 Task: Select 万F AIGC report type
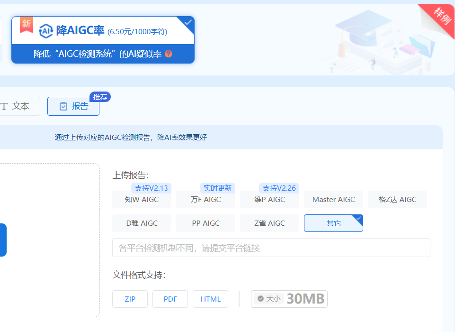(205, 200)
